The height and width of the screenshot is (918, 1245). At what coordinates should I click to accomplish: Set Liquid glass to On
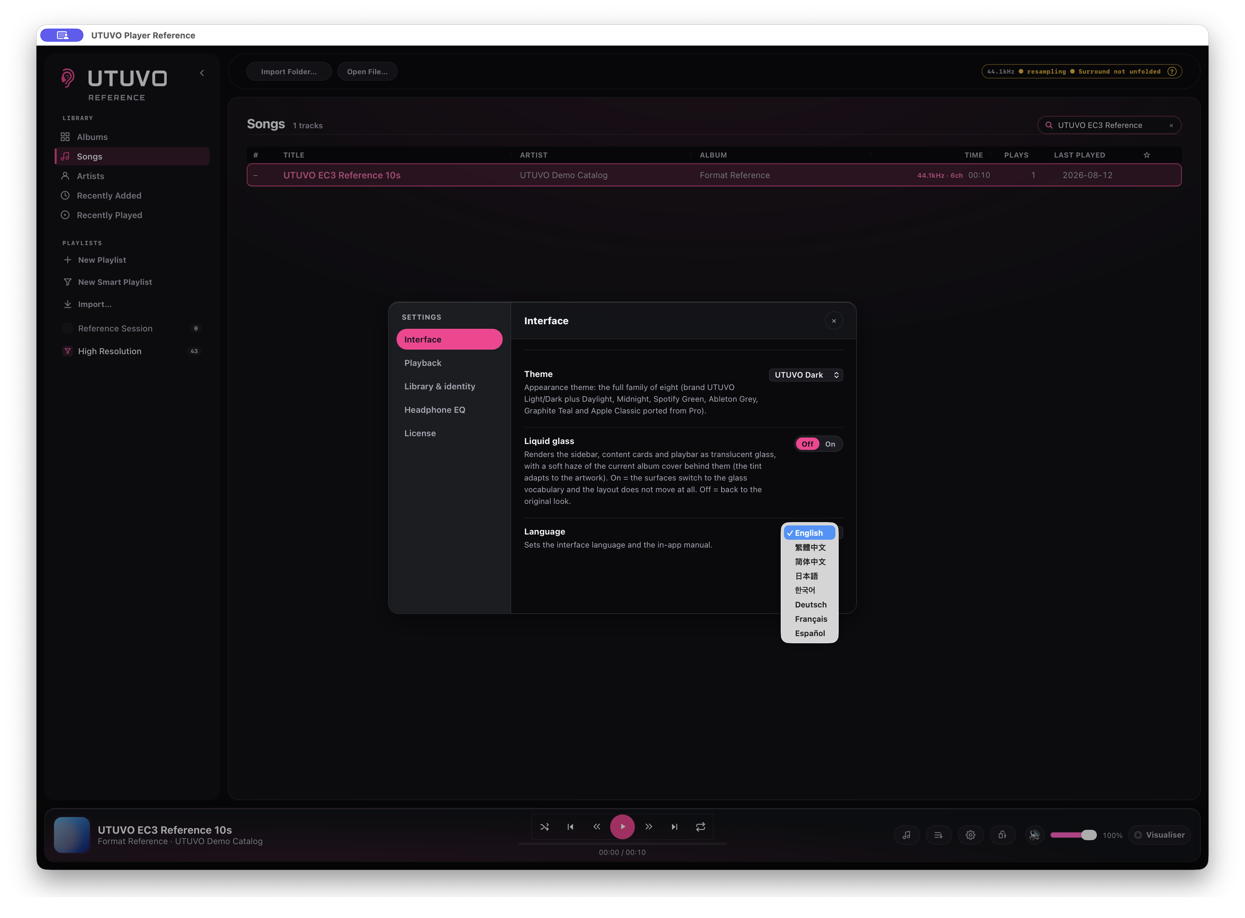click(830, 444)
